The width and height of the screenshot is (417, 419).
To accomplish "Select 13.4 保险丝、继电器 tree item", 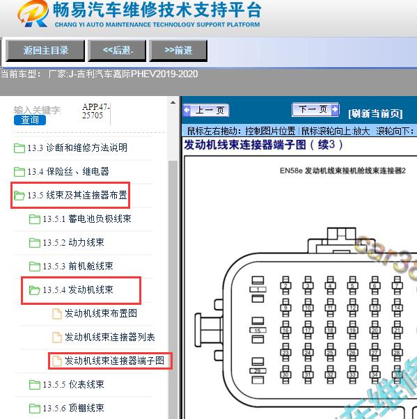I will [x=68, y=171].
